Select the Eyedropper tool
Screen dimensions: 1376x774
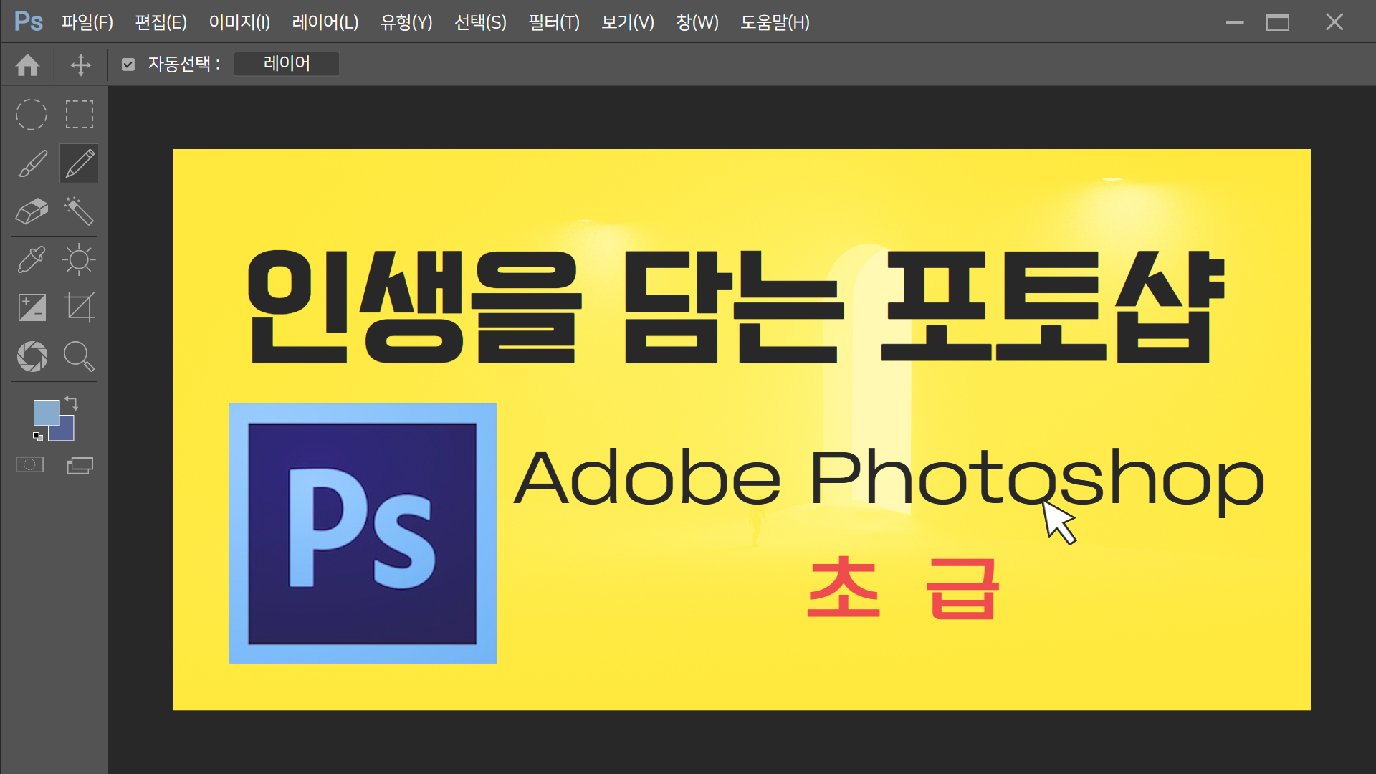tap(32, 259)
